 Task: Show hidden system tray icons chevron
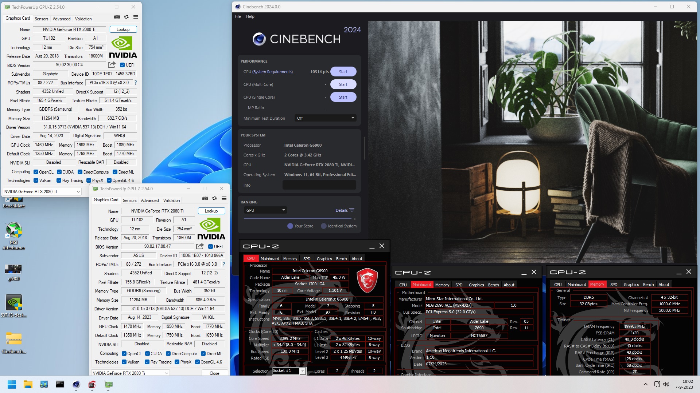646,384
